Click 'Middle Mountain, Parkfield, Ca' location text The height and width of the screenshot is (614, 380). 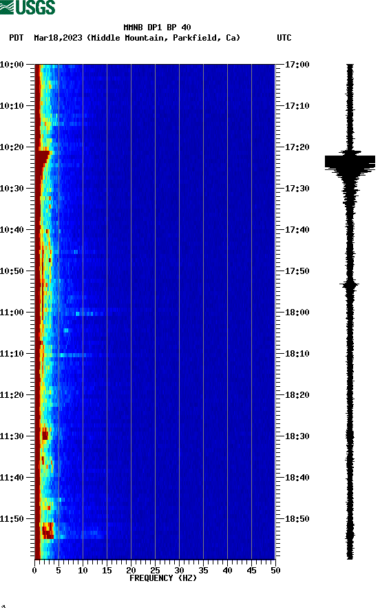pyautogui.click(x=164, y=38)
